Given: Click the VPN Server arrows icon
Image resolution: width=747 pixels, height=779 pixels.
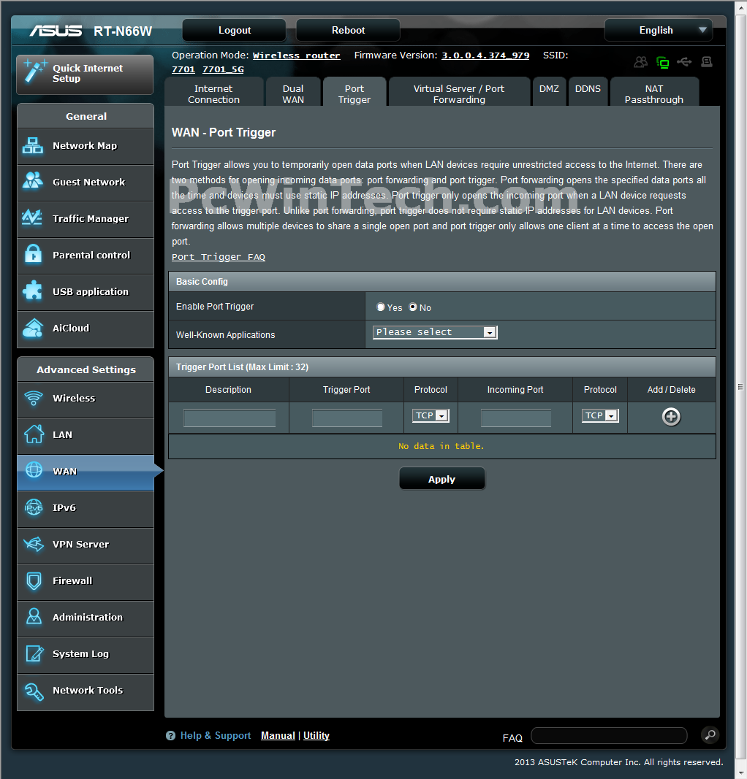Looking at the screenshot, I should point(34,544).
